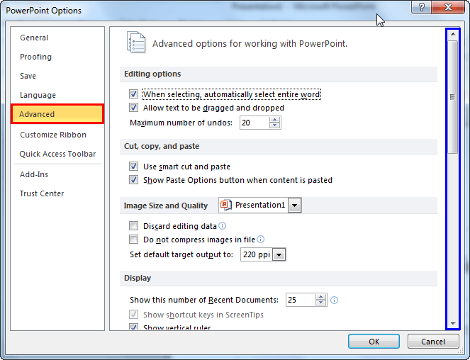Image resolution: width=470 pixels, height=360 pixels.
Task: Decrease the number of Recent Documents
Action: (320, 303)
